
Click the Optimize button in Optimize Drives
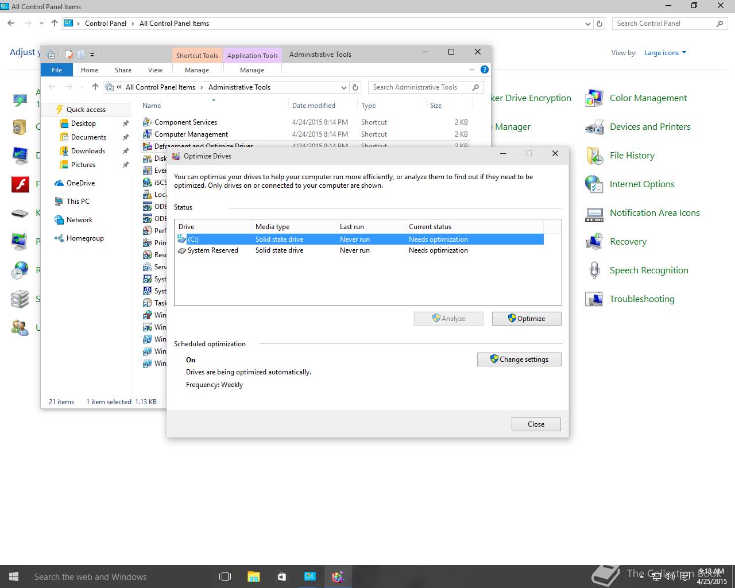(527, 319)
